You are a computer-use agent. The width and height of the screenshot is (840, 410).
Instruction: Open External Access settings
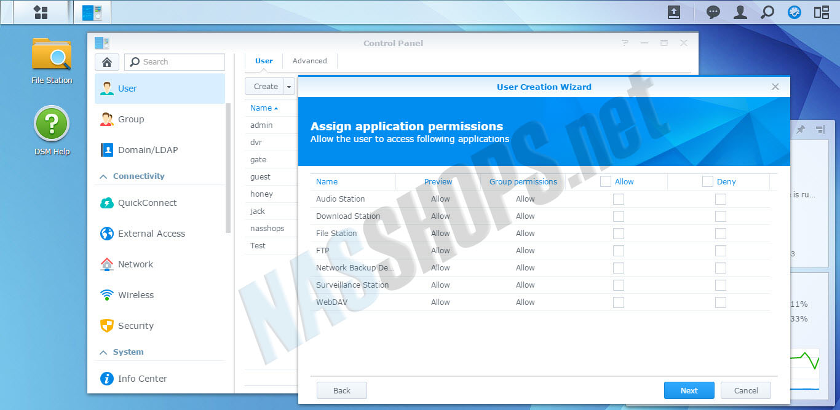[160, 234]
